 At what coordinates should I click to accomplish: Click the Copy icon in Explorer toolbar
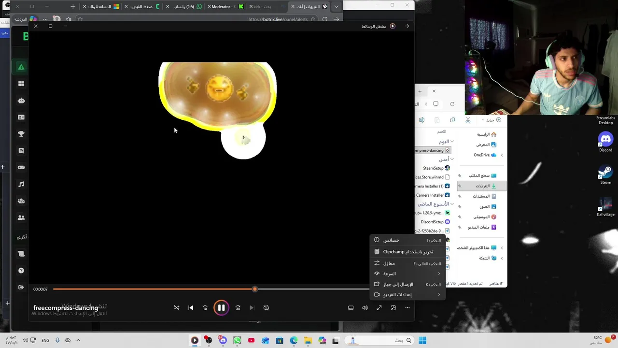point(452,120)
